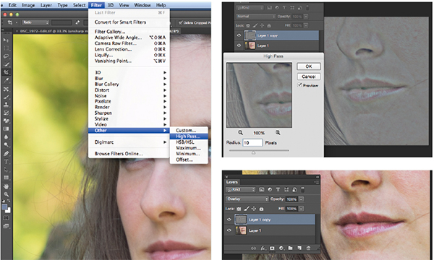Create new adjustment layer in Overlay panel
The width and height of the screenshot is (434, 260).
pos(281,248)
